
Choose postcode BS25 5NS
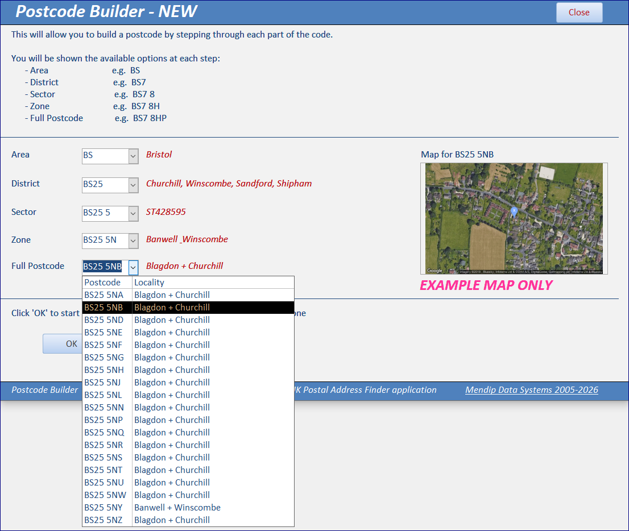click(188, 458)
